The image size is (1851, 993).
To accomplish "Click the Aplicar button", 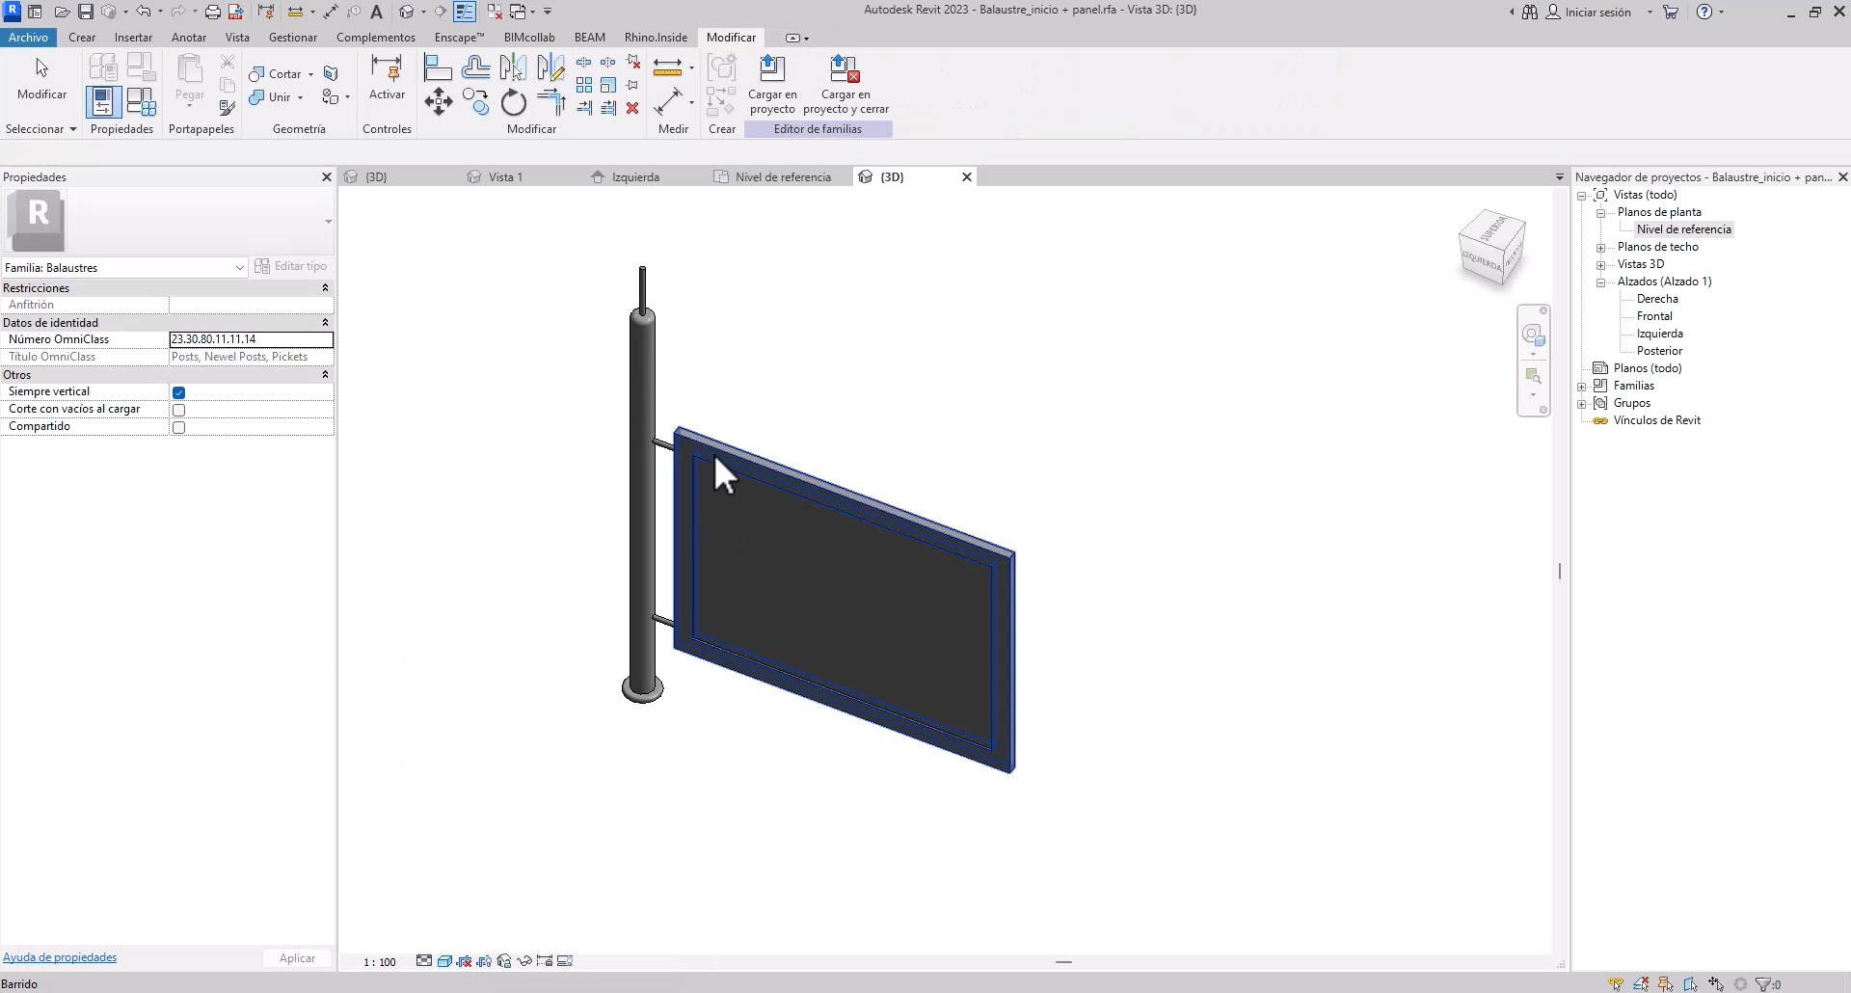I will coord(297,958).
